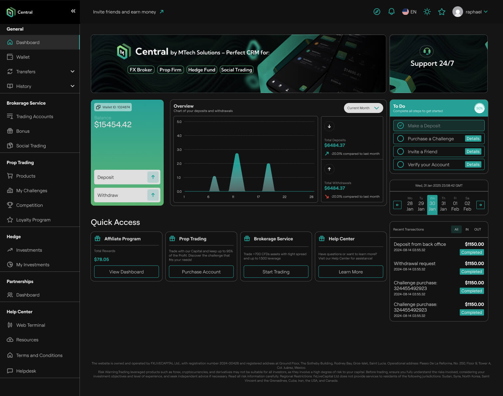
Task: Check the Purchase a Challenge step circle
Action: click(401, 139)
